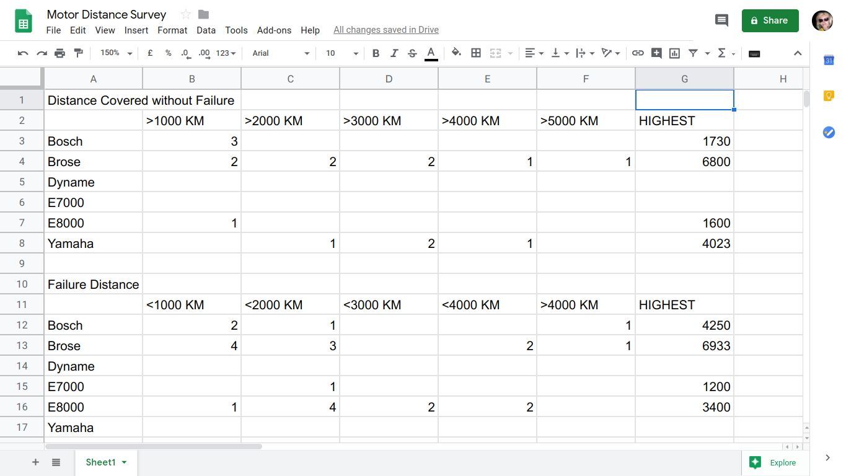Viewport: 846px width, 476px height.
Task: Click the Undo icon
Action: tap(23, 53)
